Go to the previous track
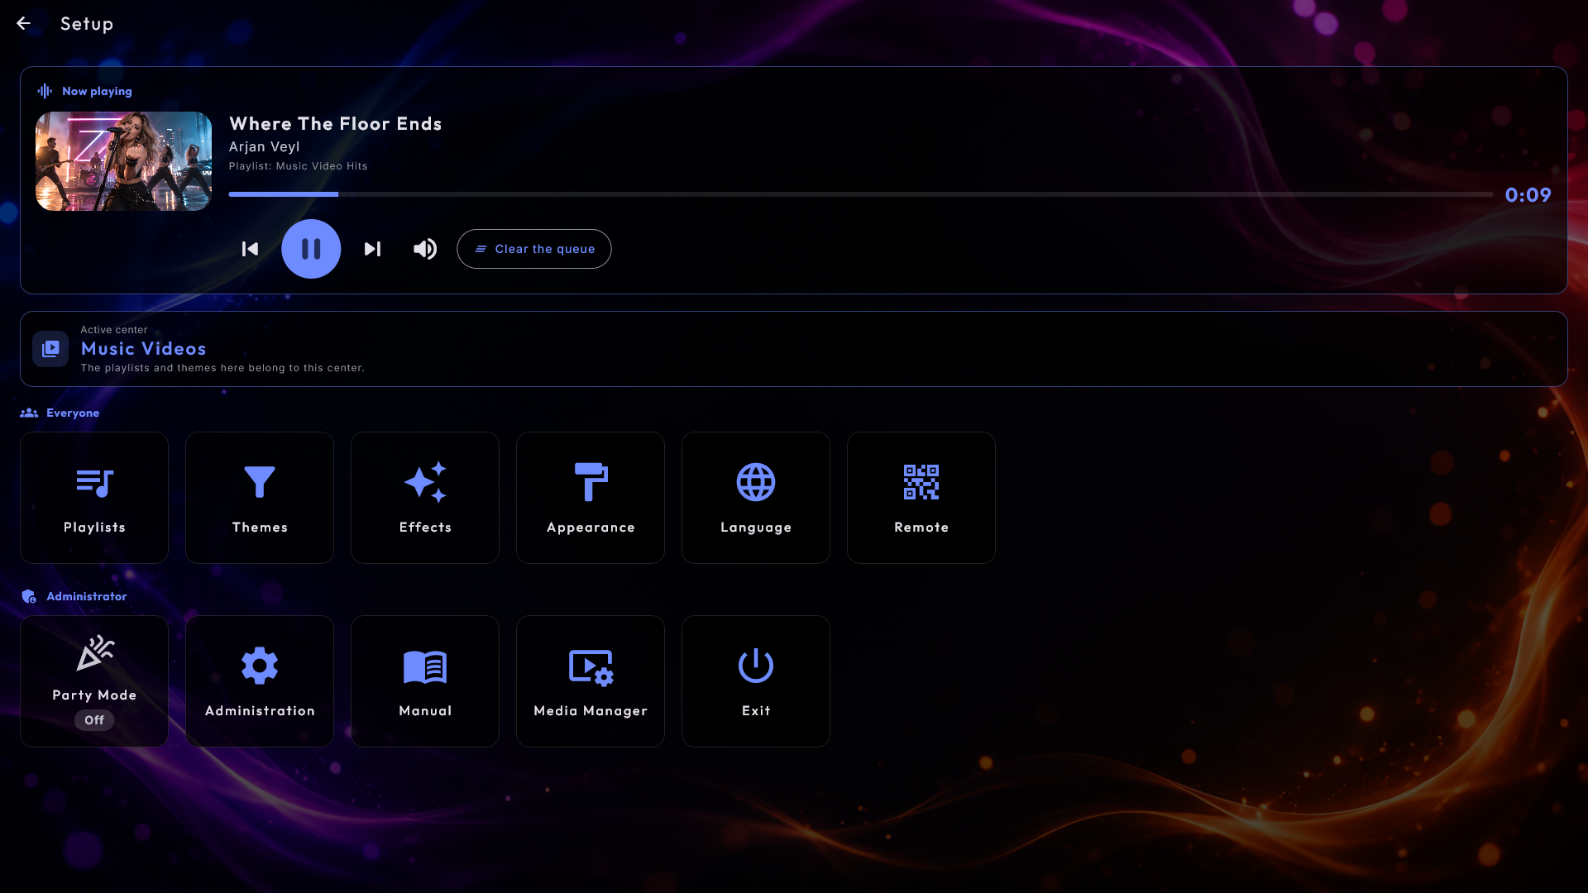This screenshot has height=893, width=1588. 250,249
